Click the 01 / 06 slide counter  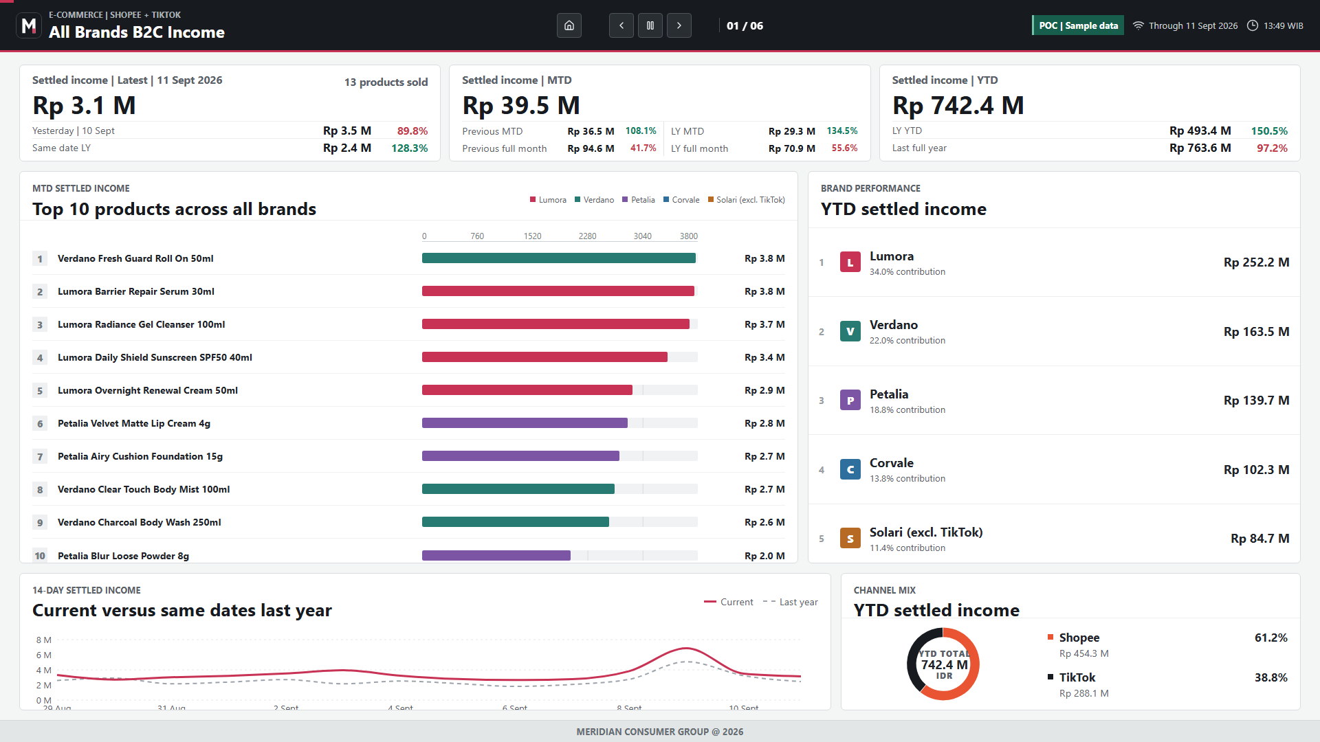click(745, 25)
